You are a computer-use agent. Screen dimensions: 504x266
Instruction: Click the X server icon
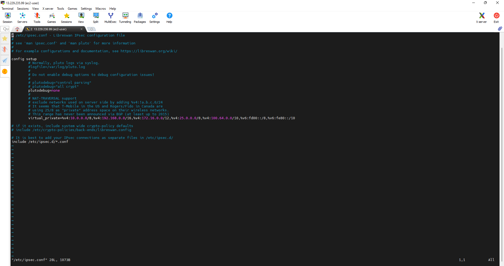[481, 18]
